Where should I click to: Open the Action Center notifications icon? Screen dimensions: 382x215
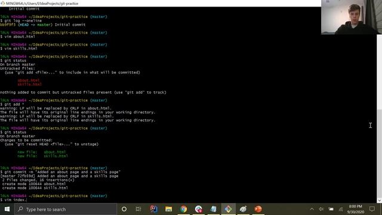tap(372, 209)
